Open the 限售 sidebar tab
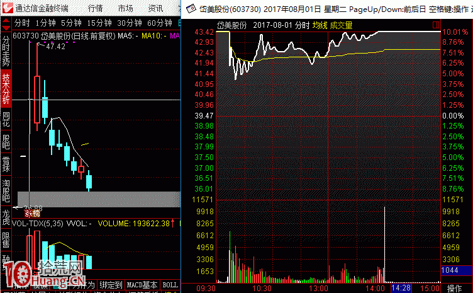This screenshot has height=293, width=473. 6,240
